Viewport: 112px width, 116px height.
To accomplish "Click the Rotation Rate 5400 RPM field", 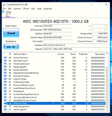I will pyautogui.click(x=101, y=34).
